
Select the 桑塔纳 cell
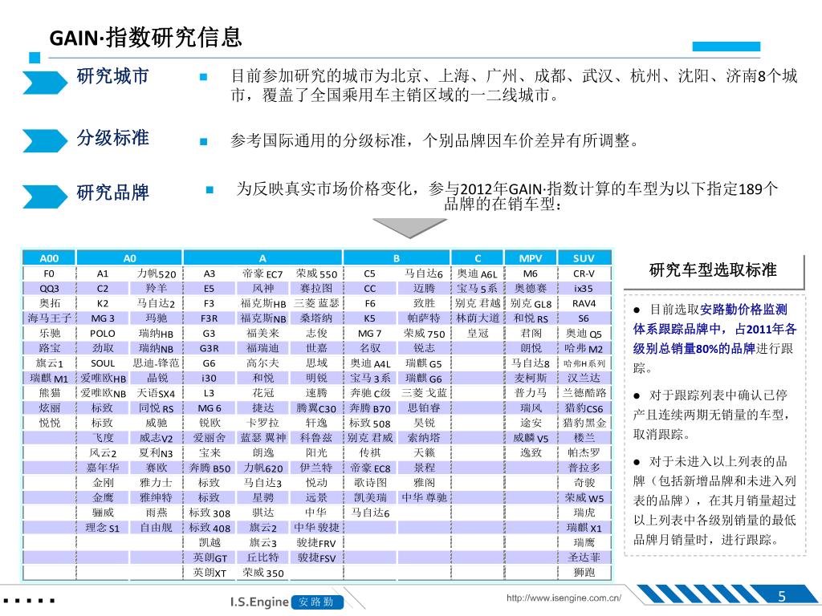point(316,318)
